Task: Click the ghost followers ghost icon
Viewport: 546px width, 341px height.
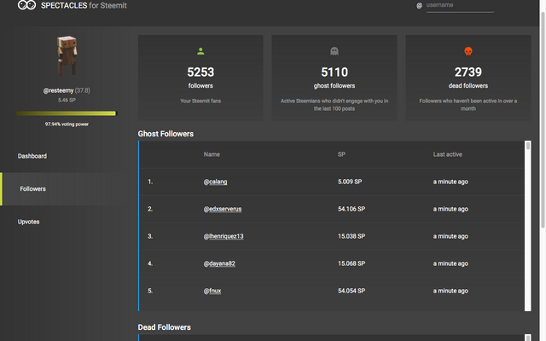Action: tap(334, 51)
